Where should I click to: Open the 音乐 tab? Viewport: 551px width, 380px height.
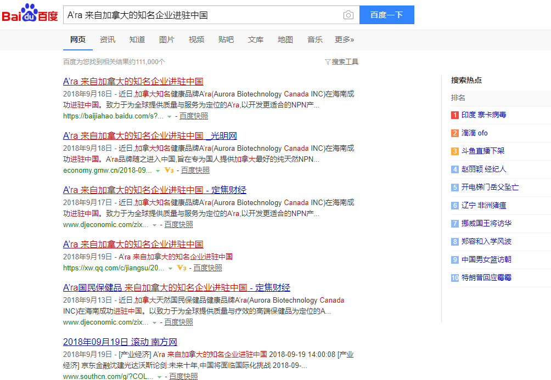tap(315, 39)
